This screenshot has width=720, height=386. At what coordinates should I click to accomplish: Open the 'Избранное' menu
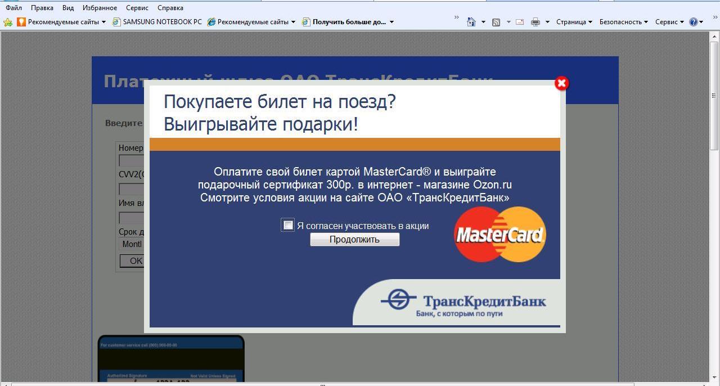(x=100, y=8)
